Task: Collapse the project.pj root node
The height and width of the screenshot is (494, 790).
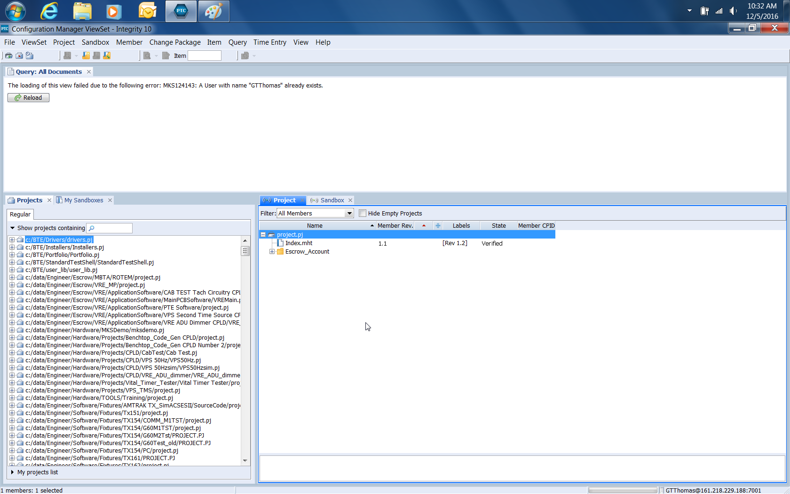Action: click(263, 234)
